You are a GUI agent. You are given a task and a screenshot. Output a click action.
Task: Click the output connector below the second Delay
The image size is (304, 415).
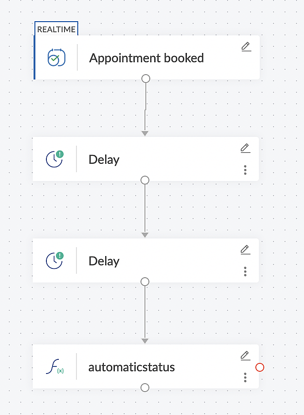click(145, 282)
